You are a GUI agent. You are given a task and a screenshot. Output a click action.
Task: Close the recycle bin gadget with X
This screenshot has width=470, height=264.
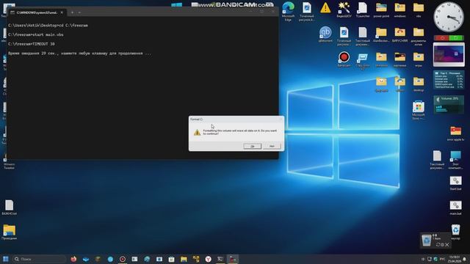tap(447, 245)
